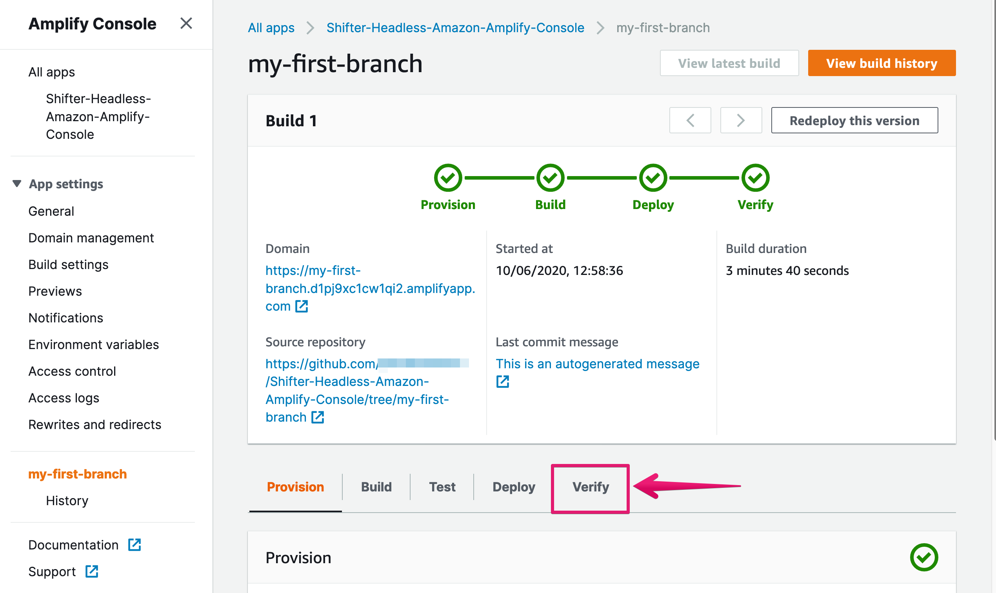Screen dimensions: 996x593
Task: Click the '3 minutes 40 seconds' duration value
Action: click(x=787, y=271)
